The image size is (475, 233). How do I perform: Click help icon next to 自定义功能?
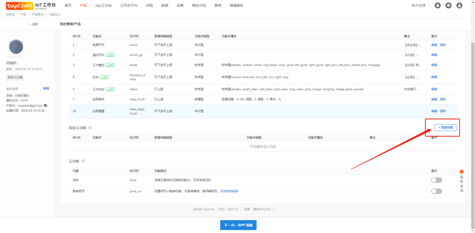(90, 128)
